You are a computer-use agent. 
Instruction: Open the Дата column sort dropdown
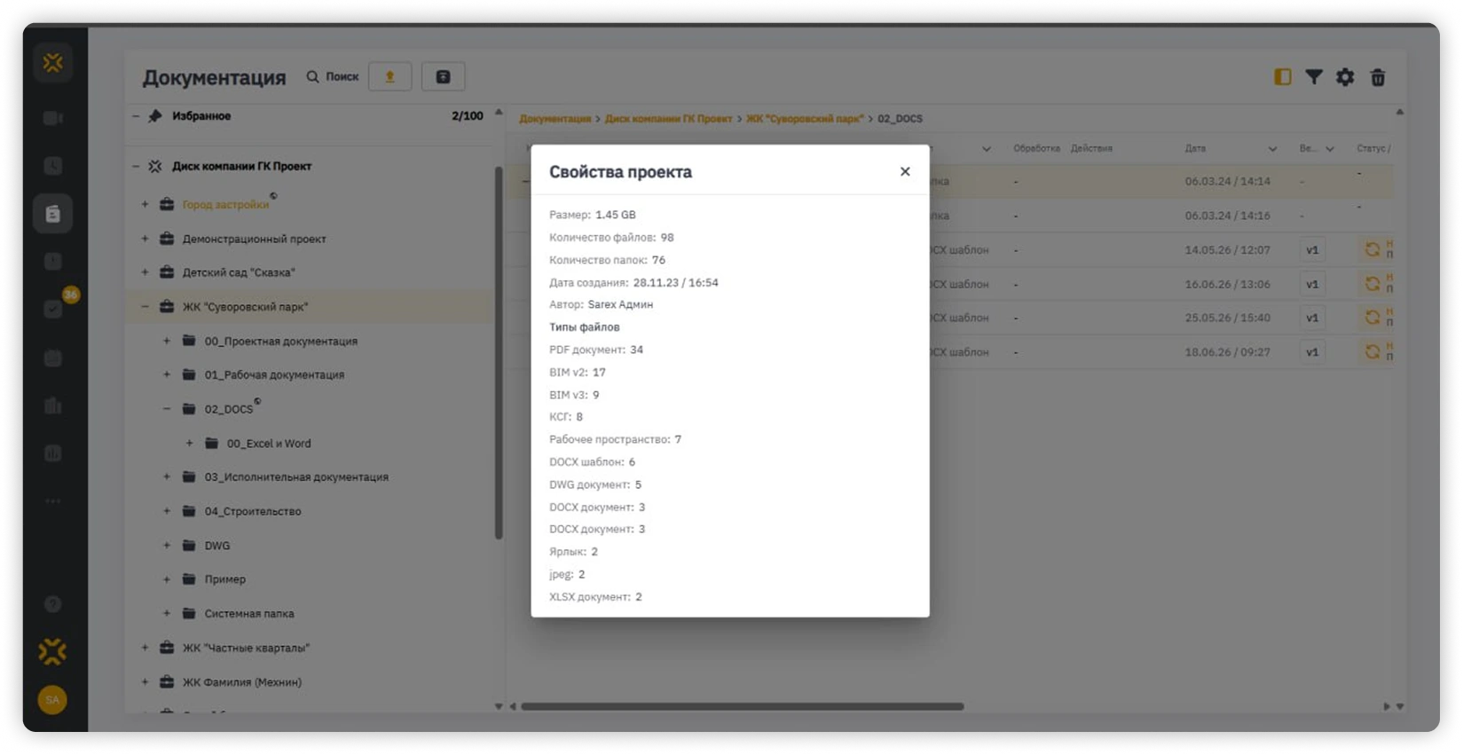point(1272,149)
